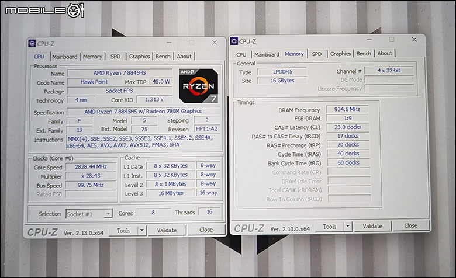Click the processor Name field AMD Ryzen 7 8845HS
This screenshot has height=278, width=456.
click(119, 73)
